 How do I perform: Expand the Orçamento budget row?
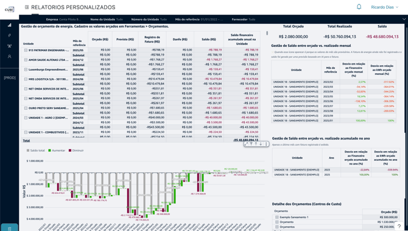277,222
